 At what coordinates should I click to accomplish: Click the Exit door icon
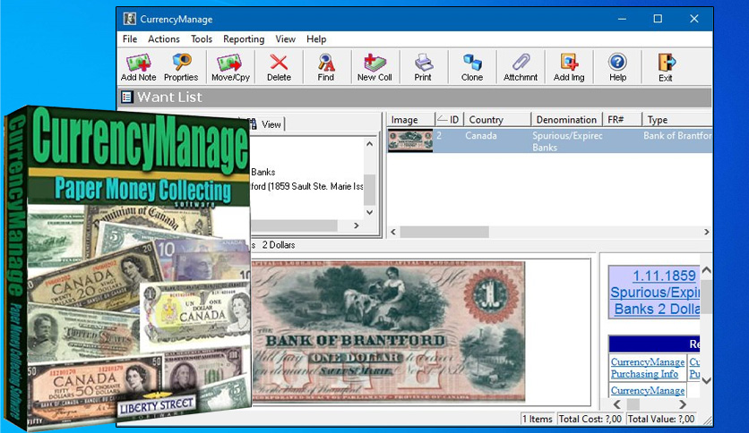666,67
